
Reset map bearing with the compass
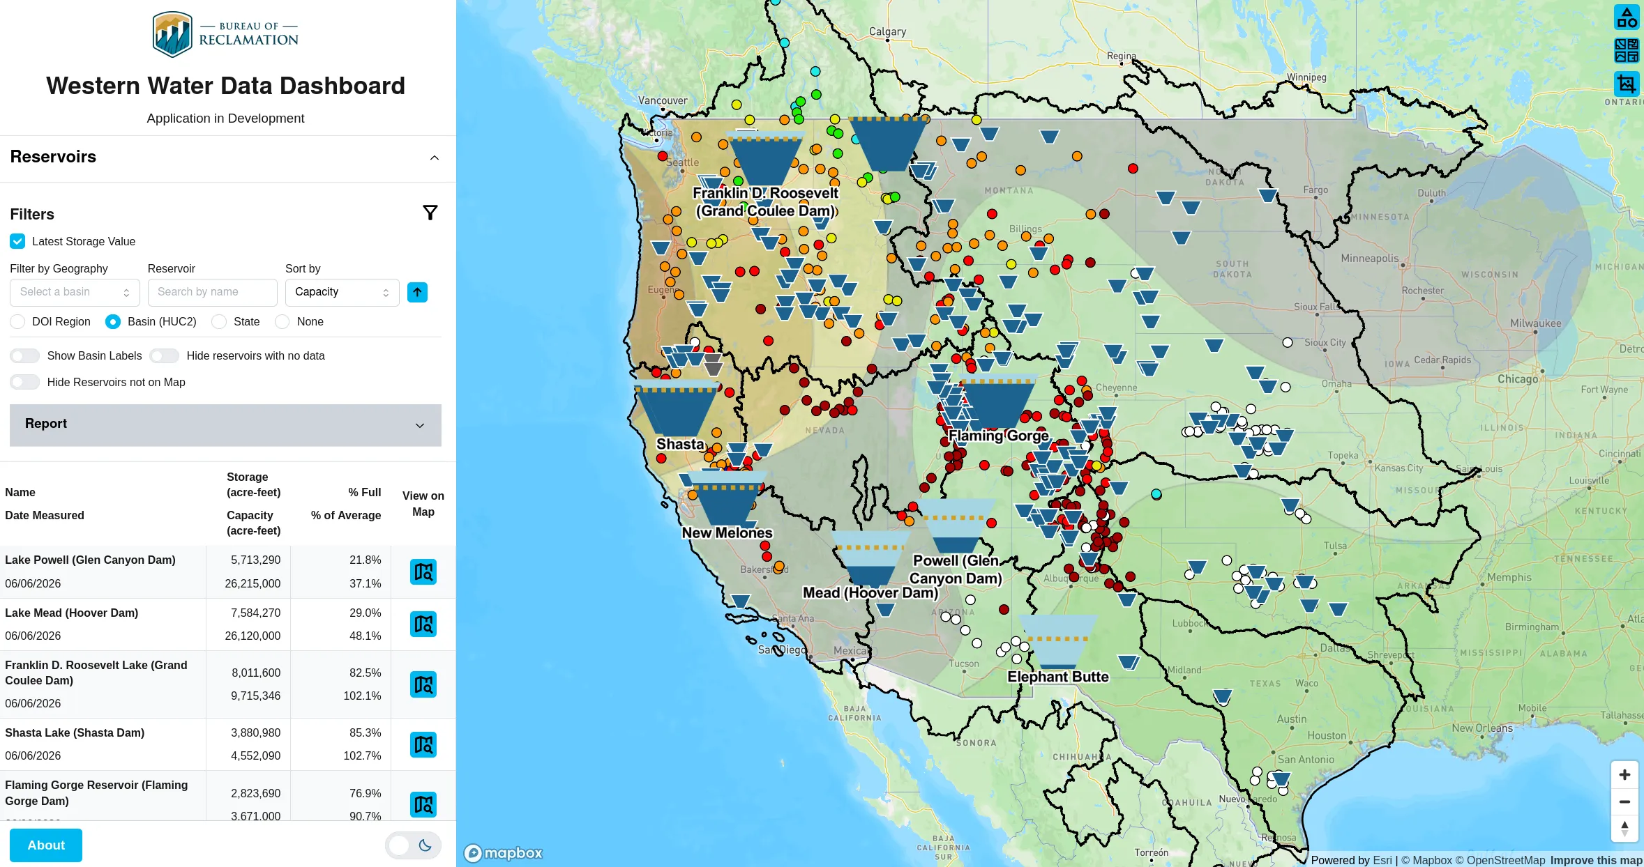[x=1624, y=828]
